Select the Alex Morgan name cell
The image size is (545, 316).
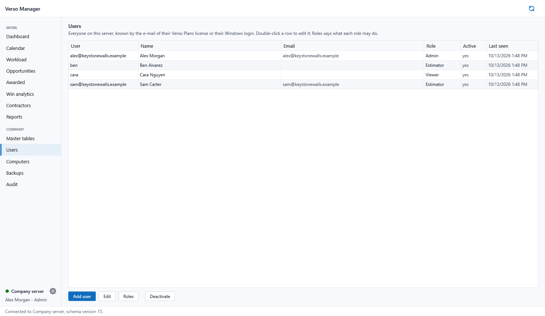coord(210,56)
